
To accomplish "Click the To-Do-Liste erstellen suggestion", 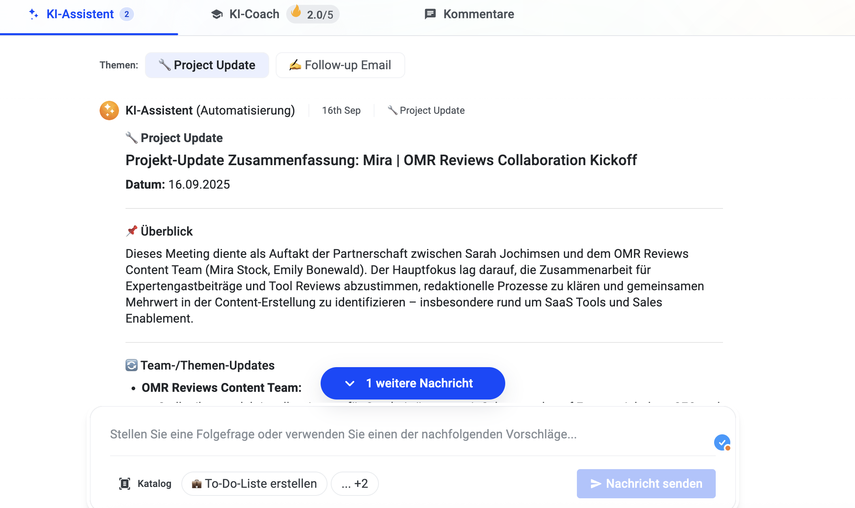I will coord(254,483).
